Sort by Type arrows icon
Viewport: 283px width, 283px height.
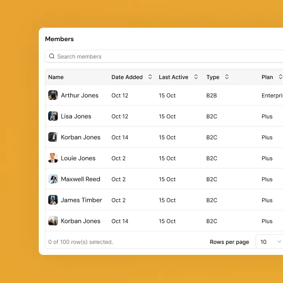point(227,77)
